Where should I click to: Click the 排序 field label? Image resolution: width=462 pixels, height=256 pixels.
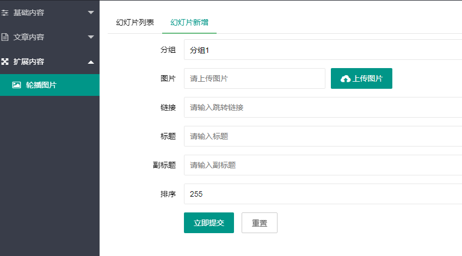(168, 194)
